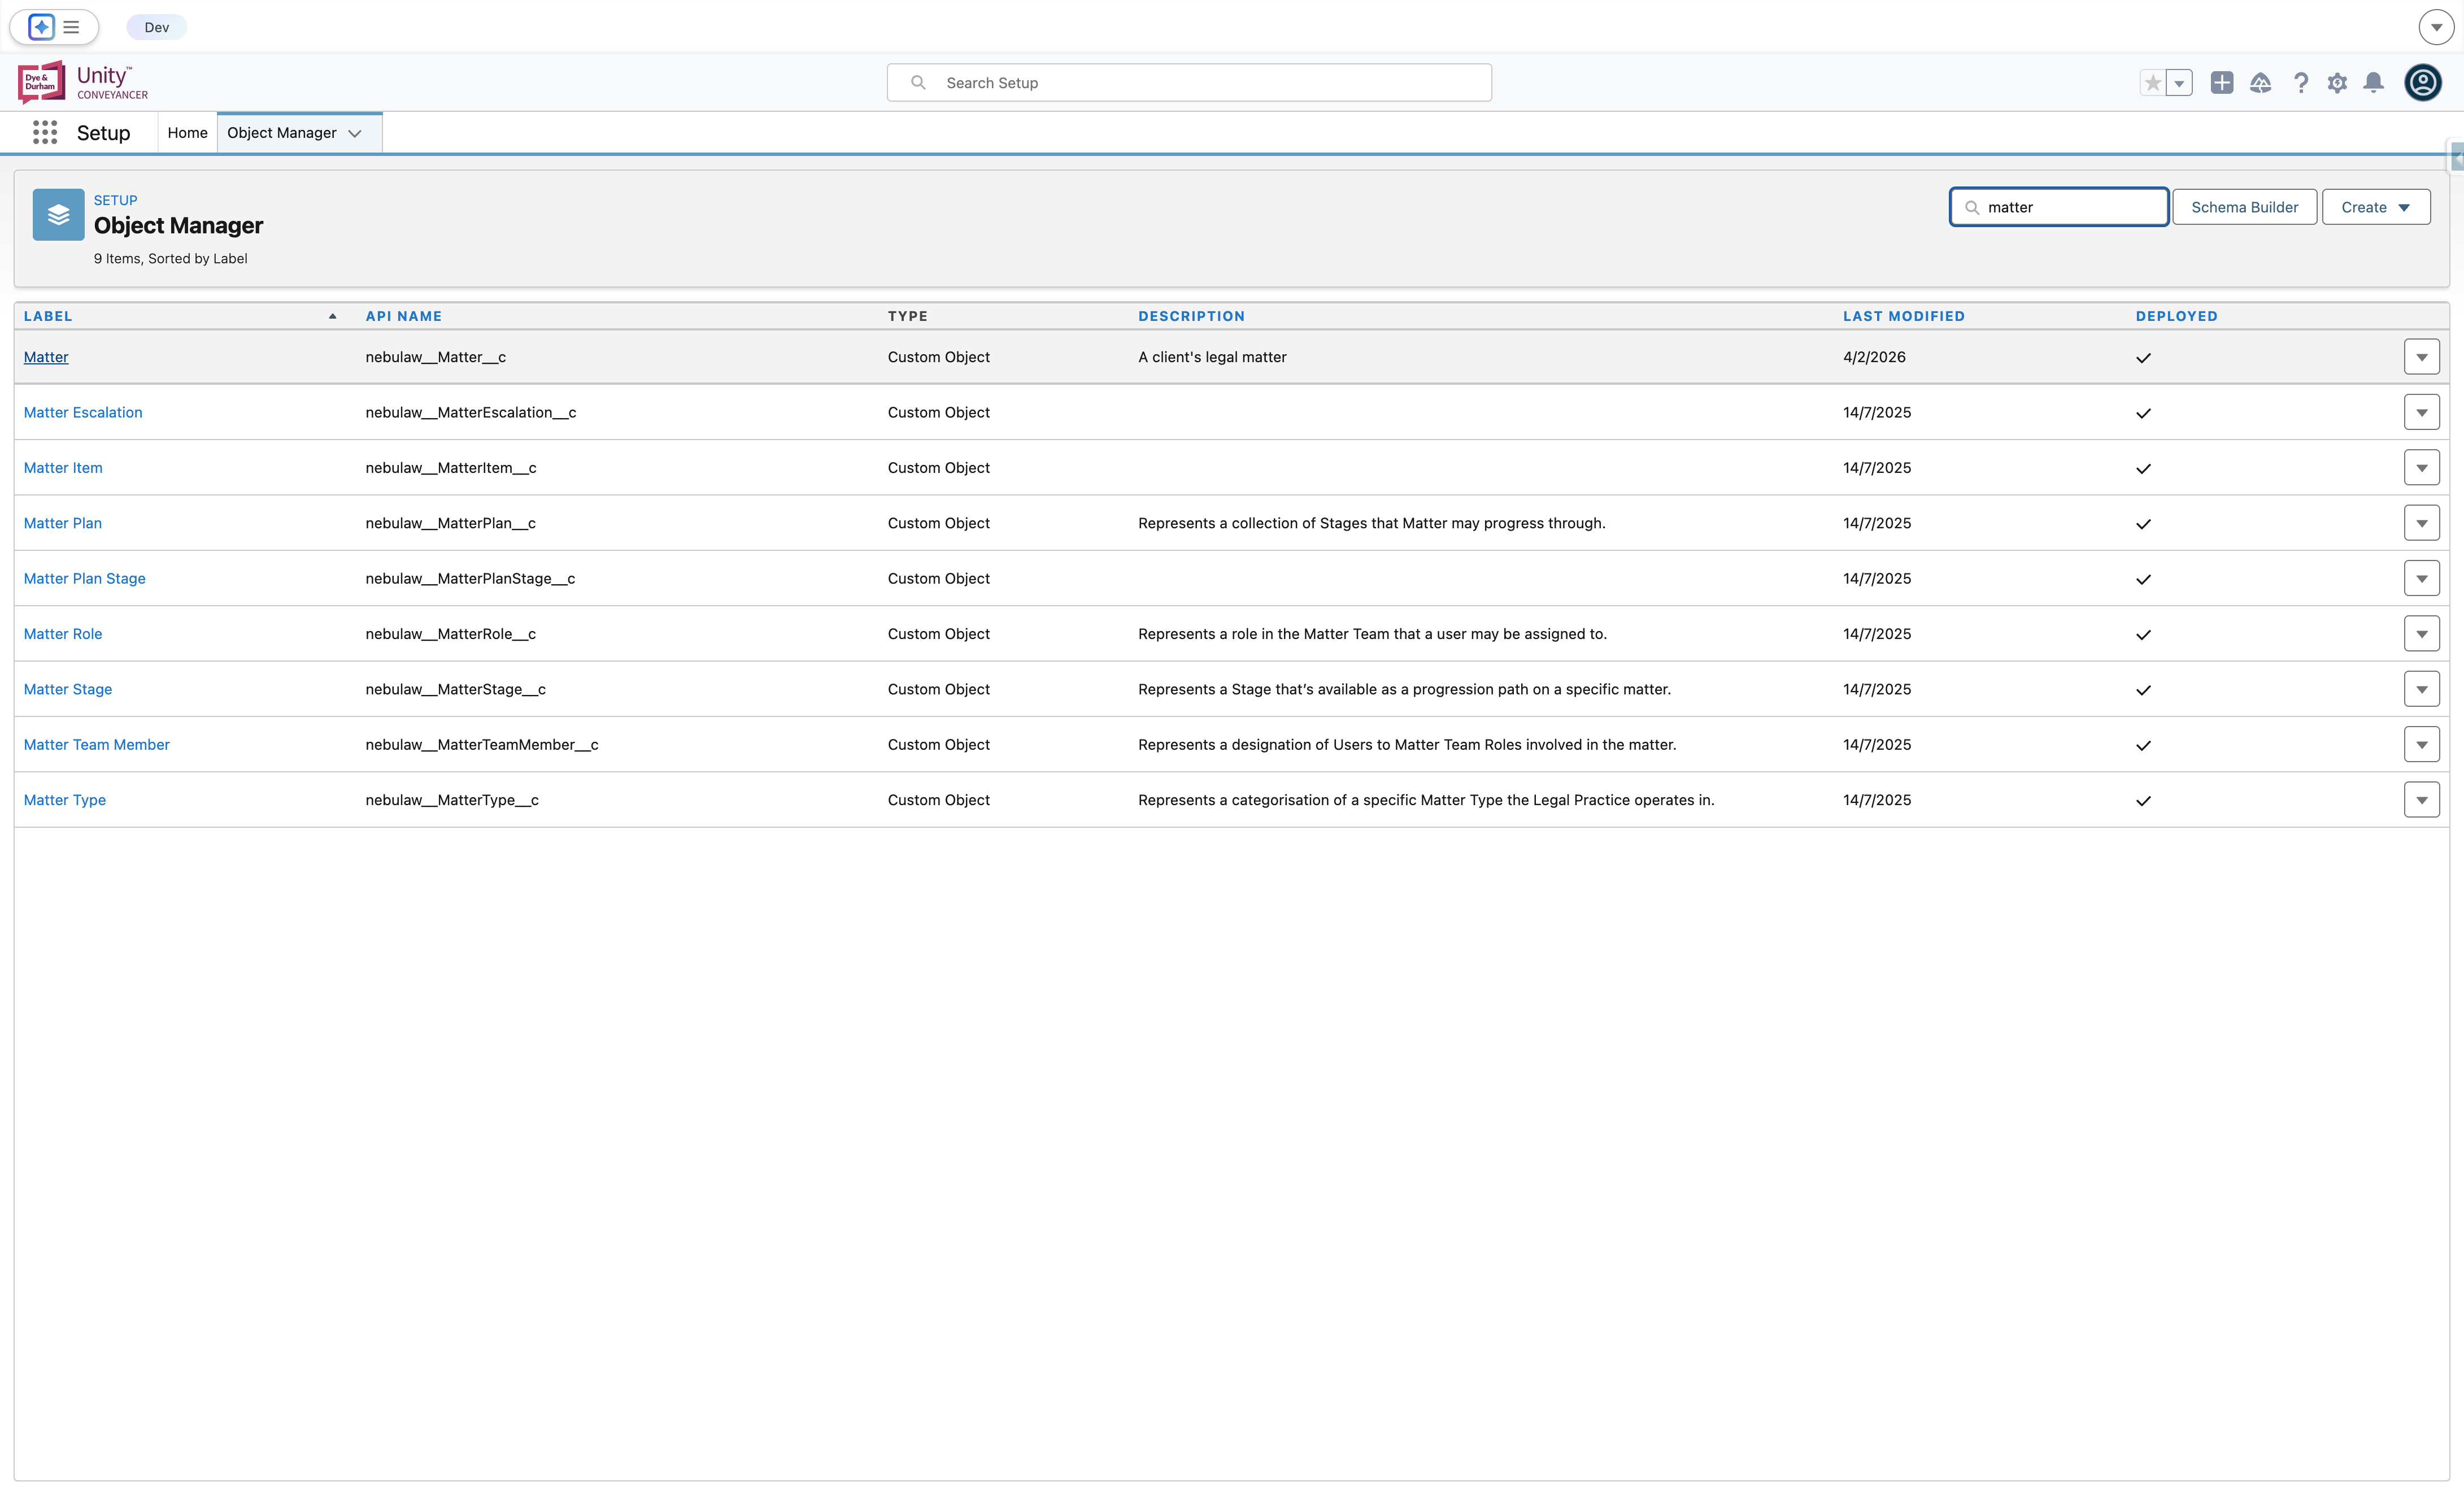Click the Quick Find box containing matter
The height and width of the screenshot is (1495, 2464).
coord(2059,207)
